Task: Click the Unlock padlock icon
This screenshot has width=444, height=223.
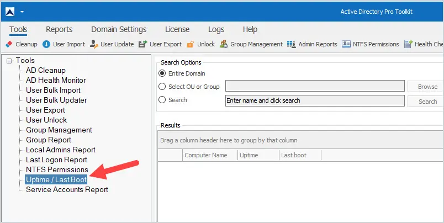Action: point(191,44)
